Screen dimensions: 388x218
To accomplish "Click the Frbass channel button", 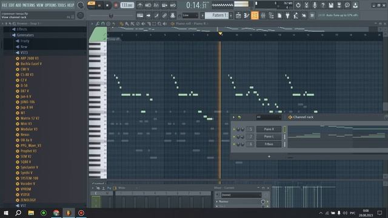I will 269,144.
